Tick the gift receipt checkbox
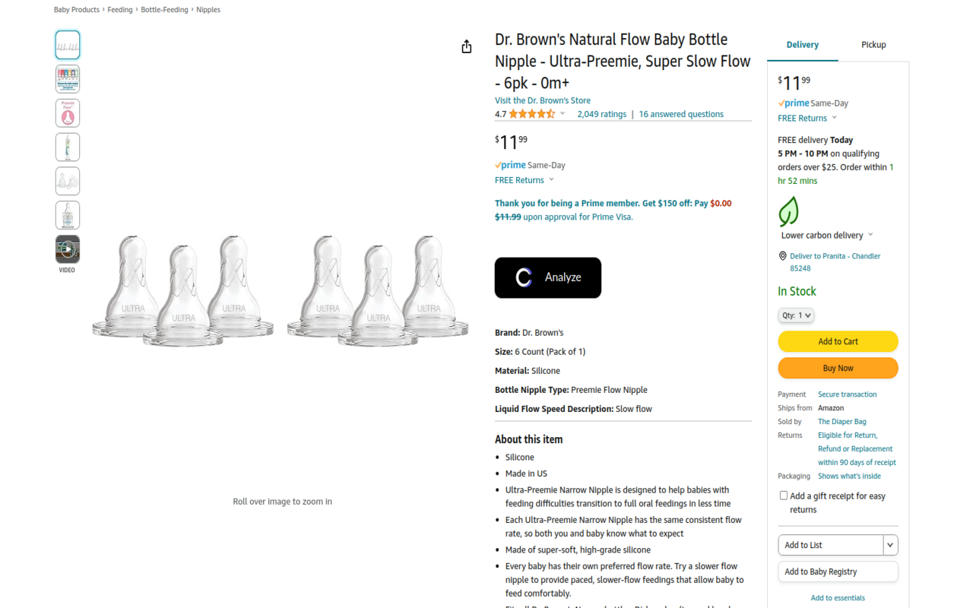 (x=784, y=496)
